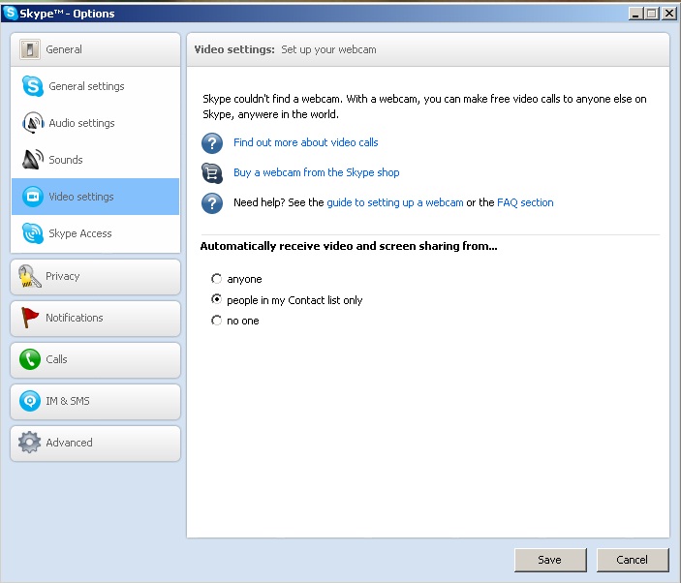Image resolution: width=681 pixels, height=583 pixels.
Task: Click the question mark icon beside Need help
Action: 212,203
